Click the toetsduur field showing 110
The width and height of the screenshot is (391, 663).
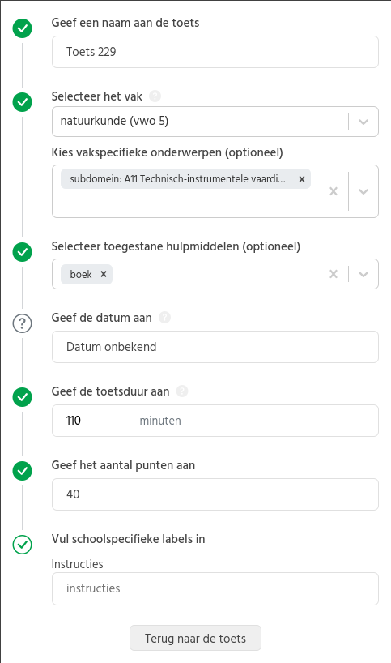pos(215,421)
